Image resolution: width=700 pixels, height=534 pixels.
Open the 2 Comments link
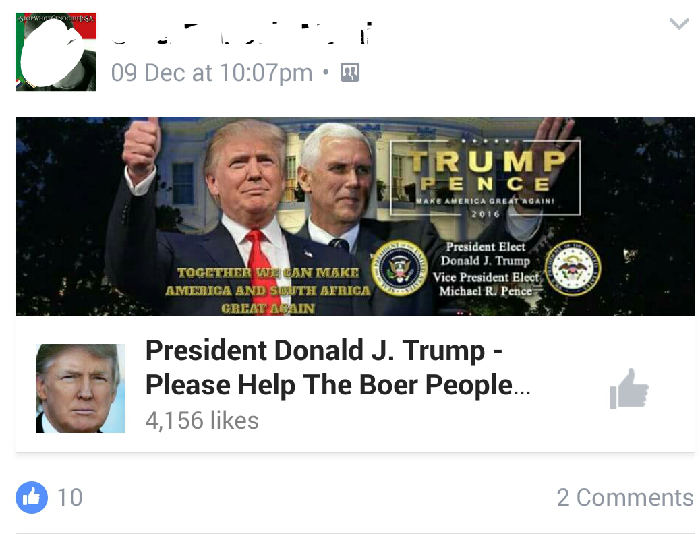pos(625,498)
